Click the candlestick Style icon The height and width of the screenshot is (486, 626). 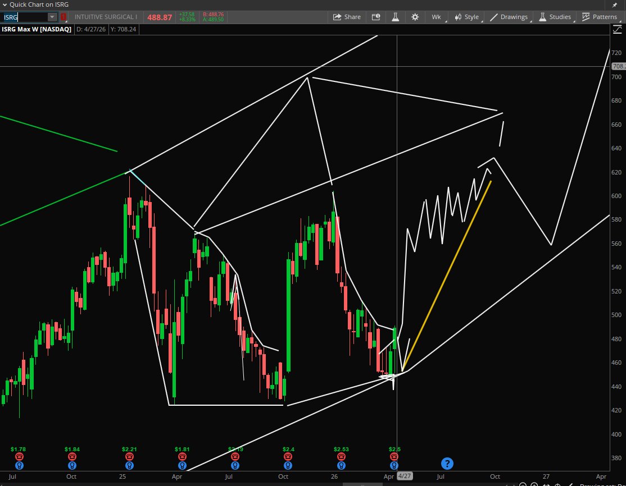tap(458, 17)
